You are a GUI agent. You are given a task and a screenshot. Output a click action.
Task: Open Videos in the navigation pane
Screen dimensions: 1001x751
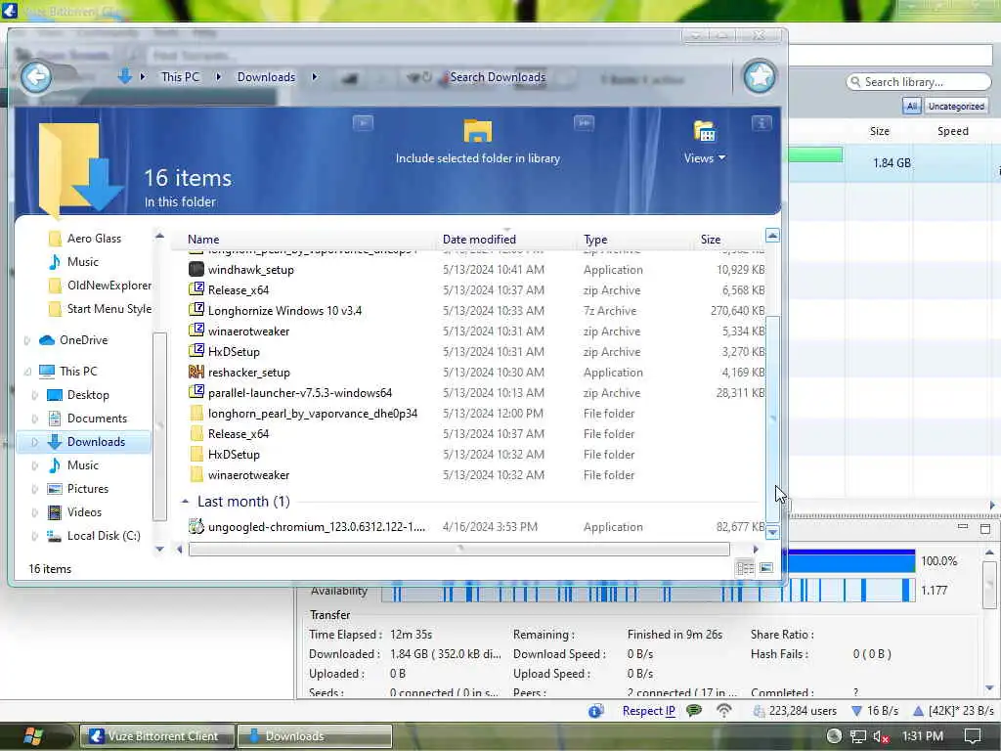click(x=84, y=512)
